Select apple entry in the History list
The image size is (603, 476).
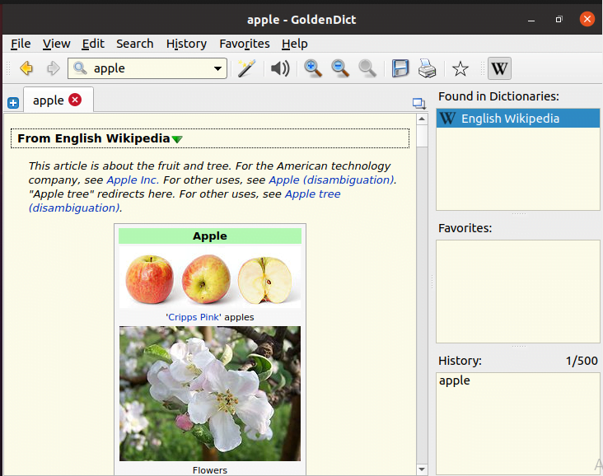click(455, 380)
